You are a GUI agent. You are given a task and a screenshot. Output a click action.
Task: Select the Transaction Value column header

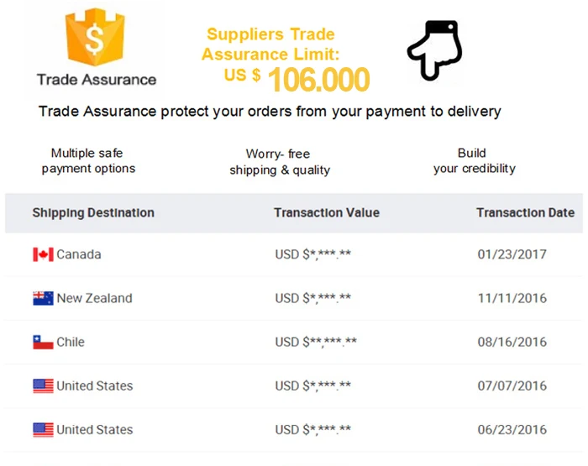pyautogui.click(x=326, y=212)
